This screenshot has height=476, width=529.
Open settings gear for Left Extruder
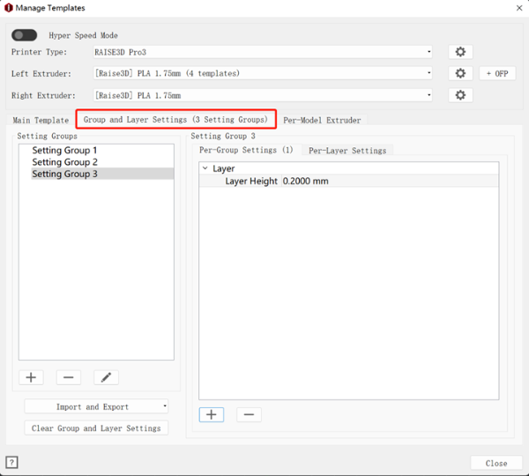pyautogui.click(x=460, y=73)
